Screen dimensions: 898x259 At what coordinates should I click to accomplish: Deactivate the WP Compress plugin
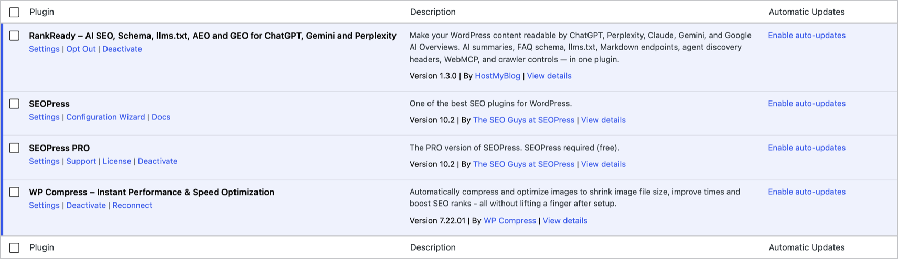(x=86, y=205)
